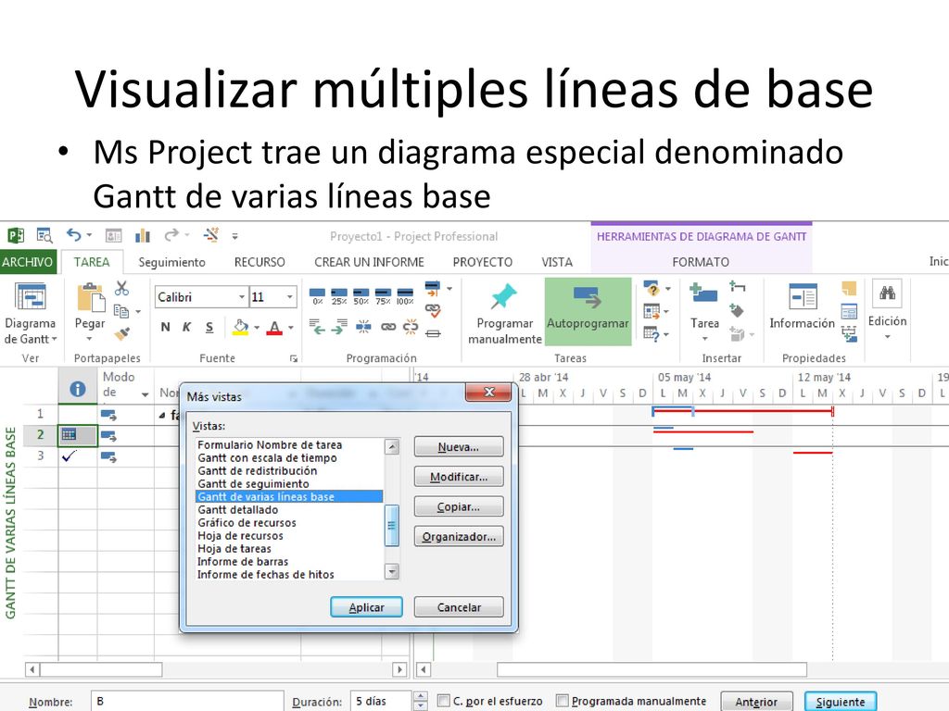Toggle bold N formatting

[x=165, y=327]
